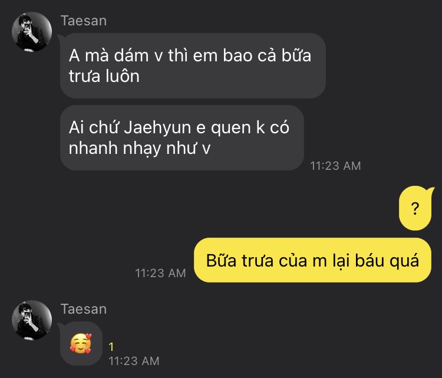Tap "nhanh nhạy như v" in the second message
The image size is (442, 378).
tap(140, 149)
